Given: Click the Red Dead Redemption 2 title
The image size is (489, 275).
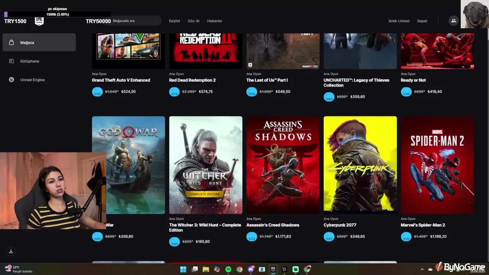Looking at the screenshot, I should (192, 80).
